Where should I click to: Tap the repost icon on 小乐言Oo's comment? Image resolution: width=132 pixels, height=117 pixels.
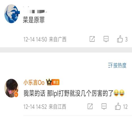pos(90,106)
